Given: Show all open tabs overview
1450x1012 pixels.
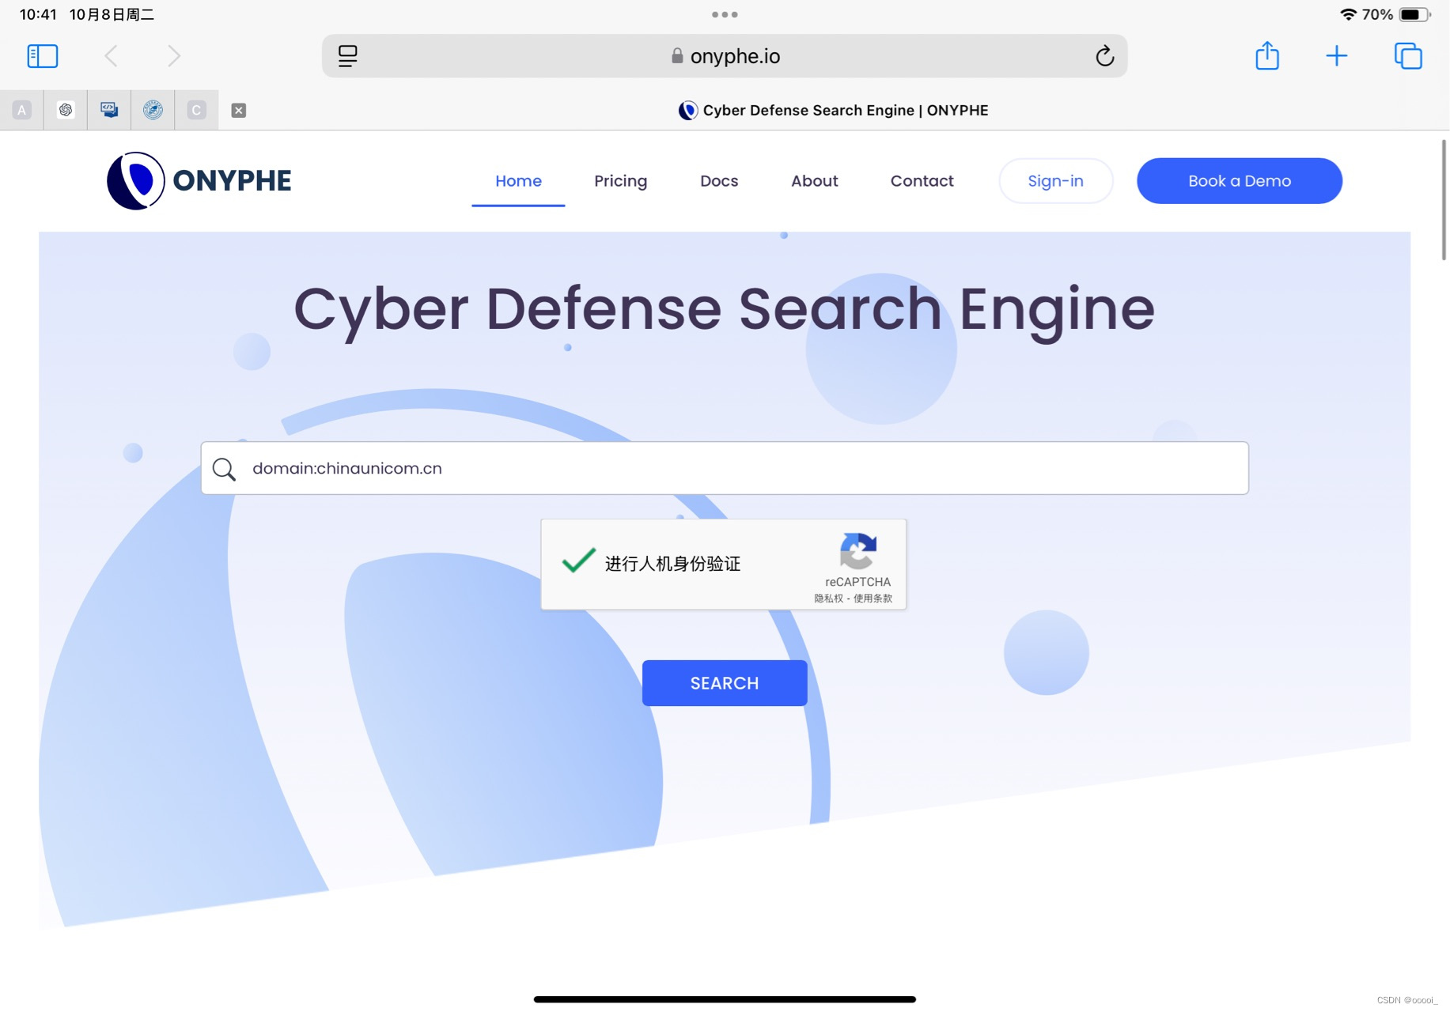Looking at the screenshot, I should pyautogui.click(x=1408, y=56).
